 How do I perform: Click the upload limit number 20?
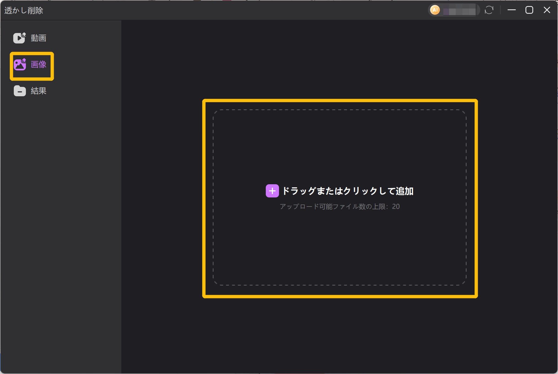(396, 207)
